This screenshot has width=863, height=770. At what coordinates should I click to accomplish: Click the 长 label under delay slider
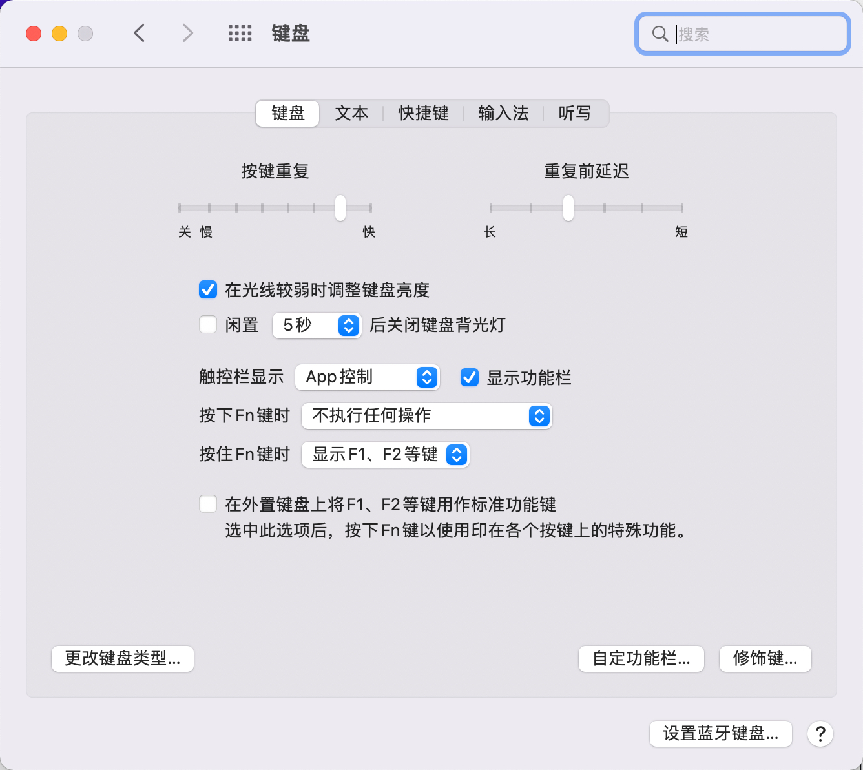point(490,232)
